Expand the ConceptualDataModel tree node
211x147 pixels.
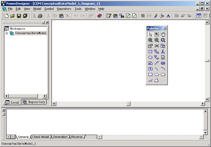tap(7, 33)
